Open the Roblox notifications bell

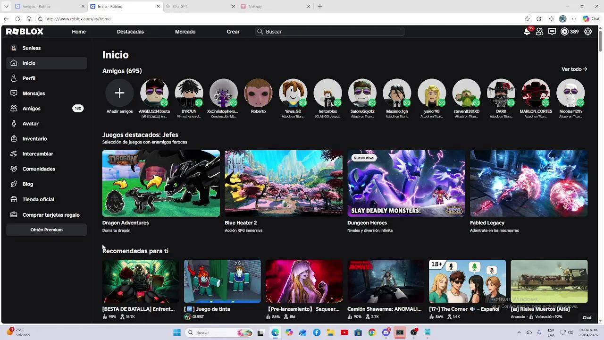tap(527, 32)
